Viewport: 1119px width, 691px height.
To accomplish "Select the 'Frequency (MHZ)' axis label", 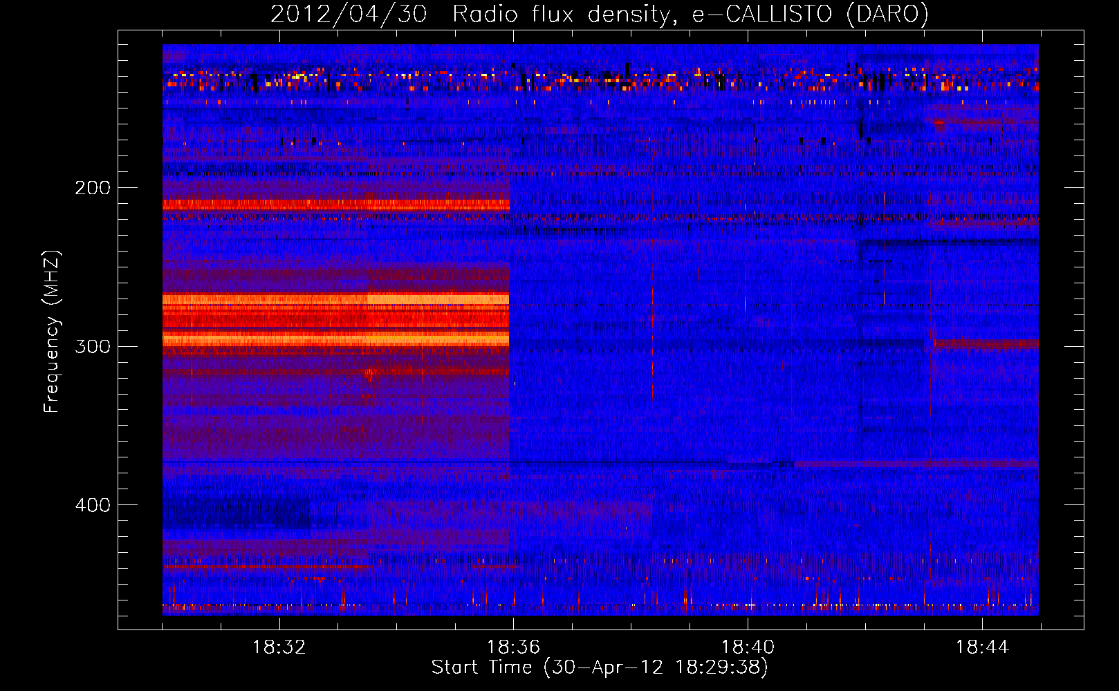I will pos(52,331).
